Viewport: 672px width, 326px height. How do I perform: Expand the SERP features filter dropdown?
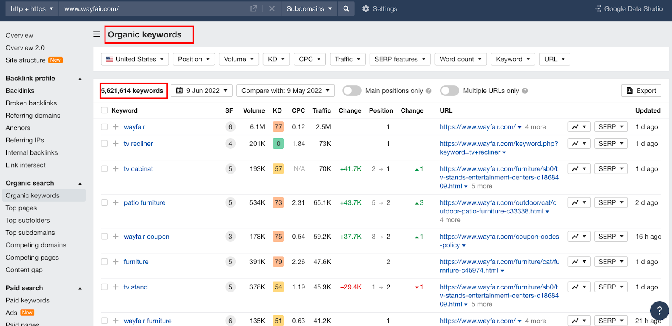[x=400, y=59]
